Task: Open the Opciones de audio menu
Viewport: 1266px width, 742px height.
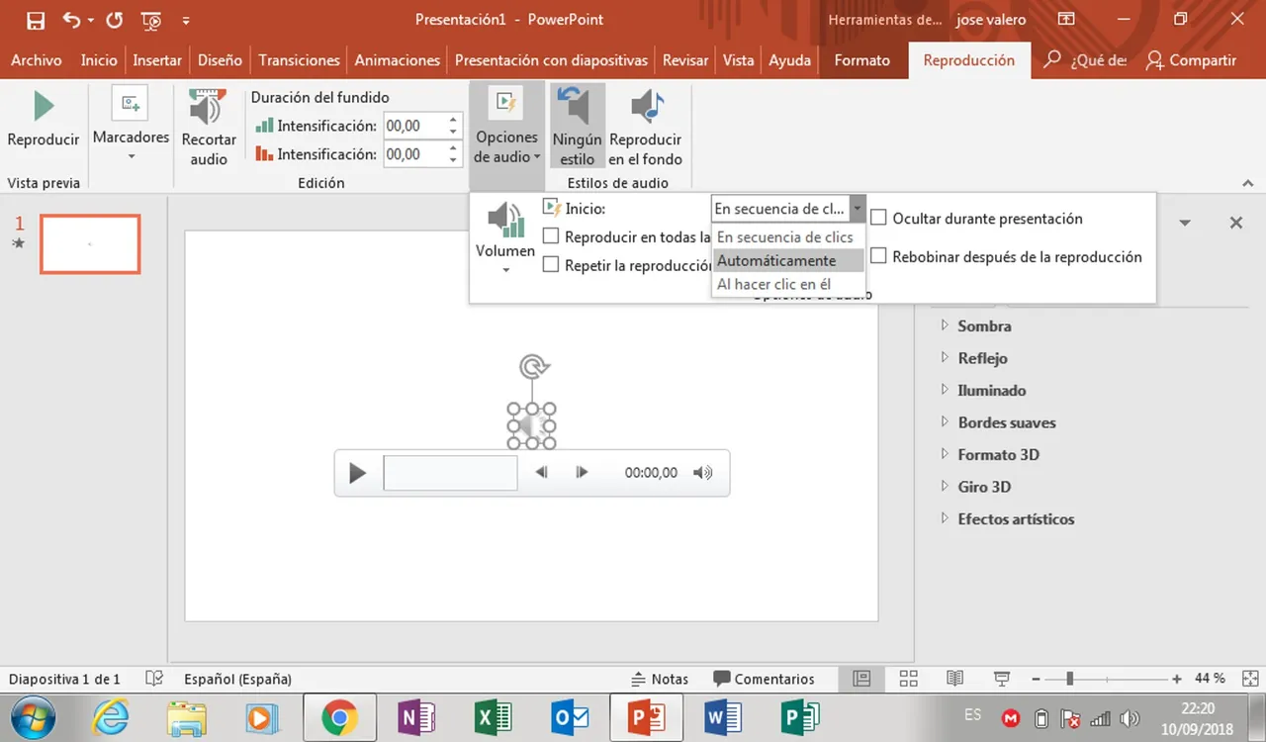Action: (506, 127)
